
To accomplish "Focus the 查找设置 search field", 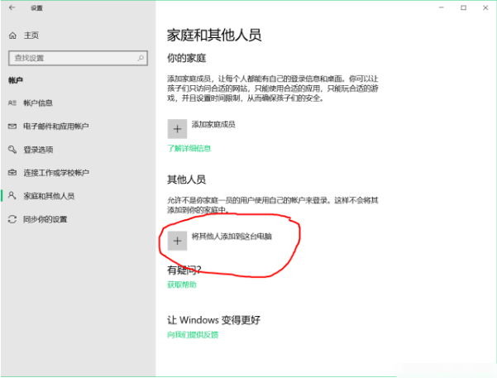I will [x=70, y=58].
